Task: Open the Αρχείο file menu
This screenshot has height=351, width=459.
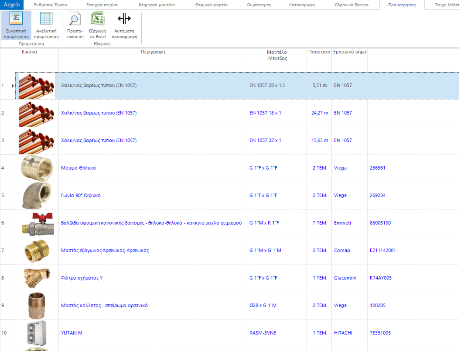Action: coord(12,5)
